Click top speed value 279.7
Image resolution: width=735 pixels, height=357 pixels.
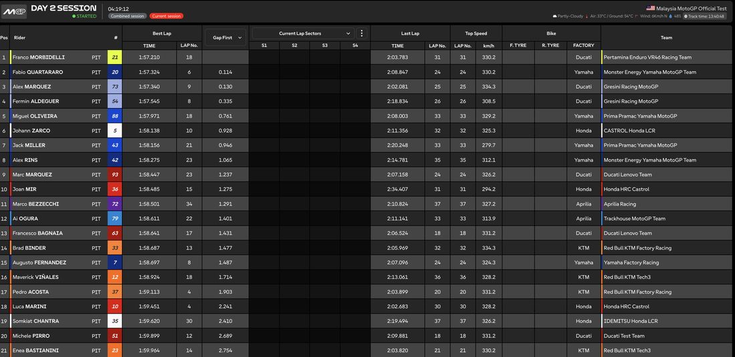point(489,145)
